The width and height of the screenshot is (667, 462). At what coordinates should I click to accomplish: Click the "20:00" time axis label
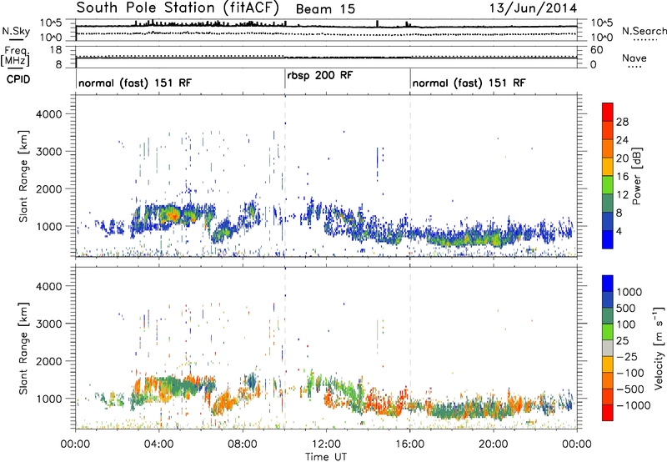[x=494, y=444]
